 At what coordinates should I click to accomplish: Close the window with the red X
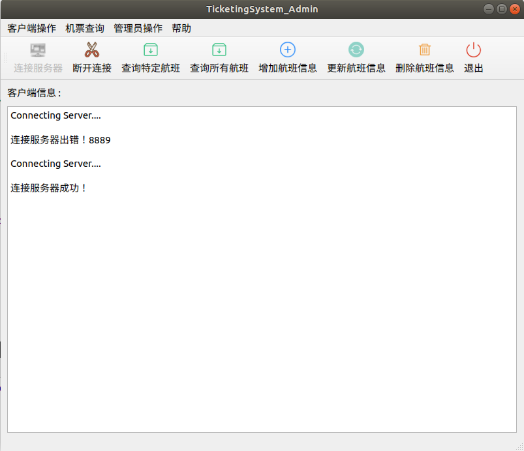coord(515,9)
